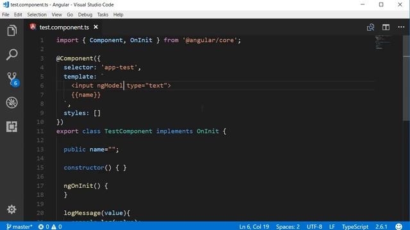Open the Tasks menu
The width and height of the screenshot is (410, 230).
click(102, 15)
